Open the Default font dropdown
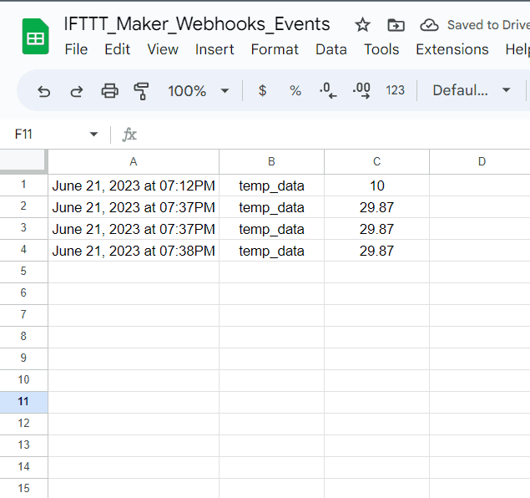This screenshot has width=530, height=498. (x=471, y=90)
